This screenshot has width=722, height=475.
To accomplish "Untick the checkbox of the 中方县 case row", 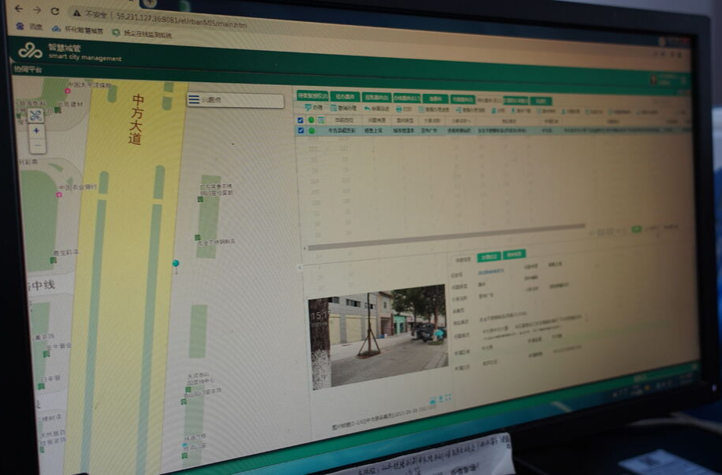I will pyautogui.click(x=300, y=131).
